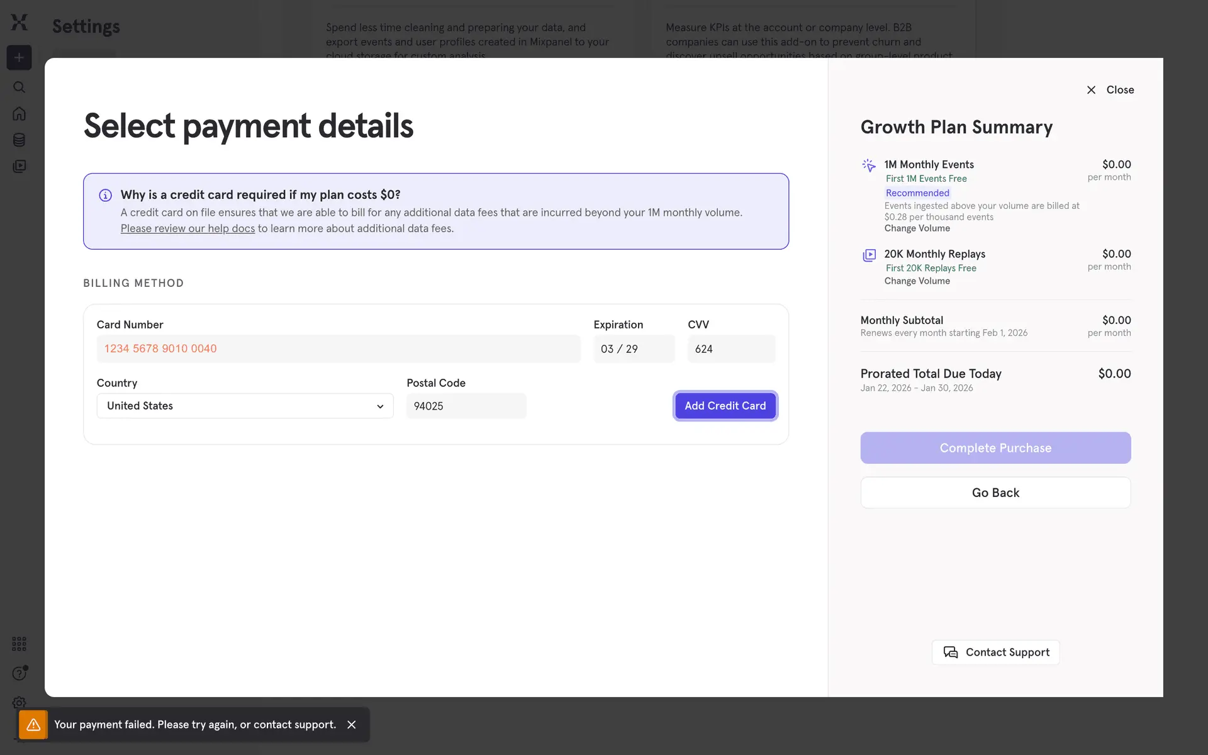Dismiss the payment failed toast
The width and height of the screenshot is (1208, 755).
click(352, 725)
